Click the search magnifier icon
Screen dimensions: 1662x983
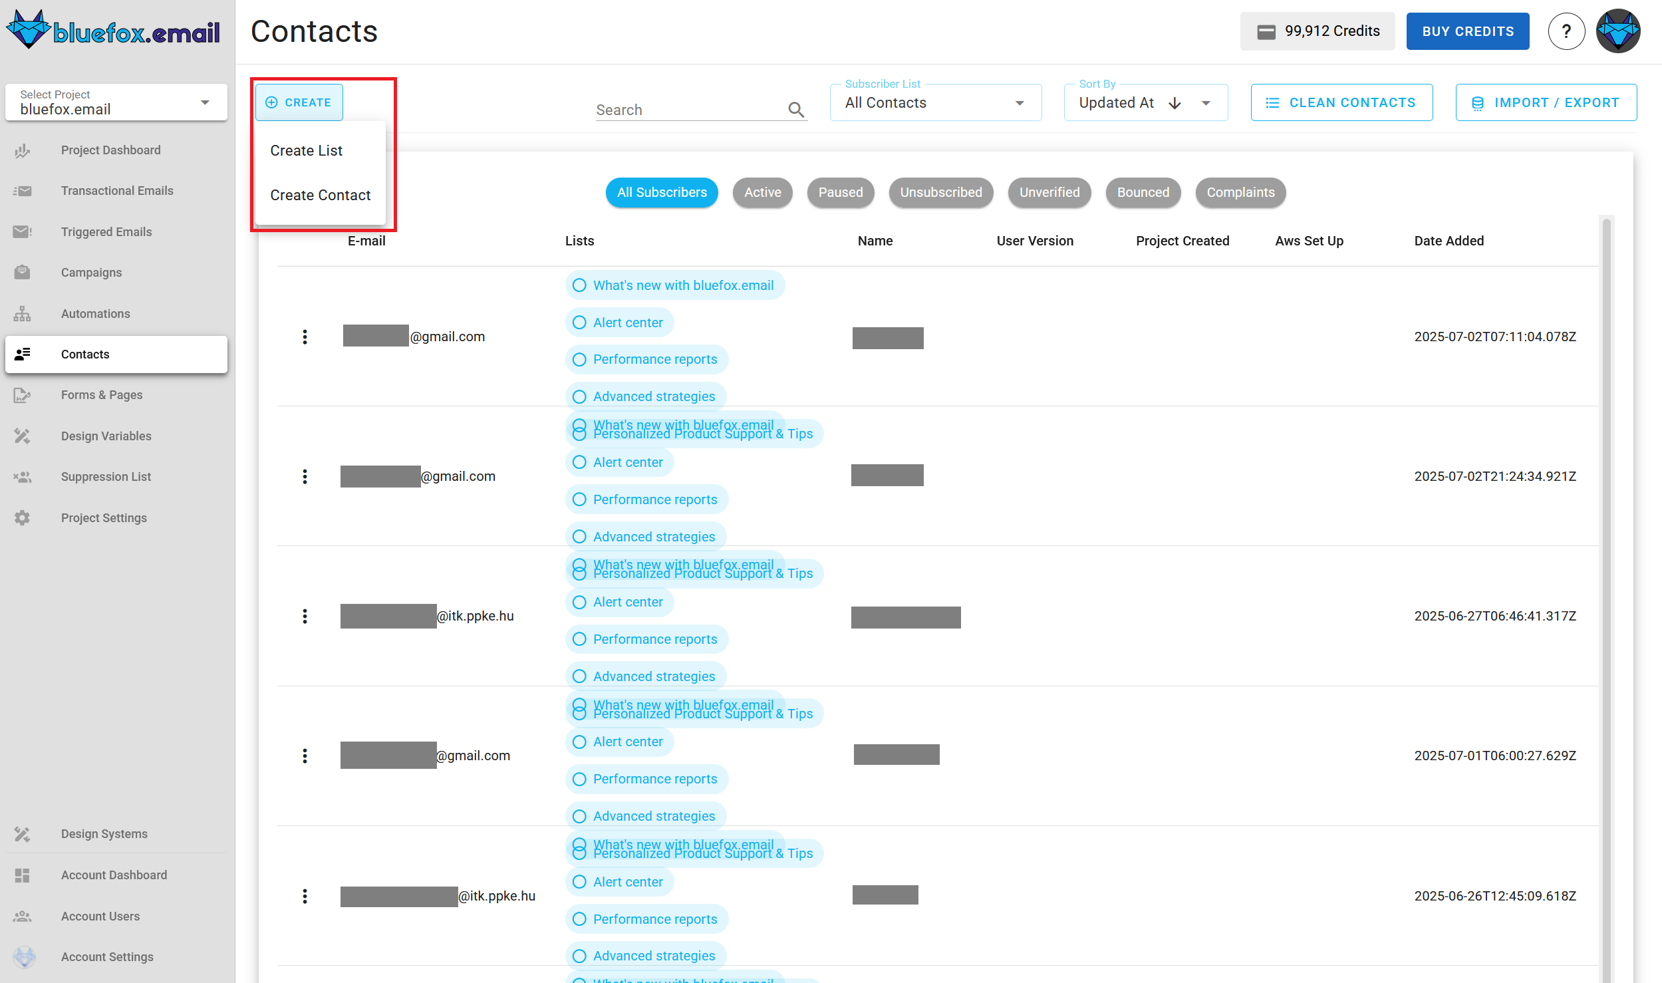(x=796, y=109)
